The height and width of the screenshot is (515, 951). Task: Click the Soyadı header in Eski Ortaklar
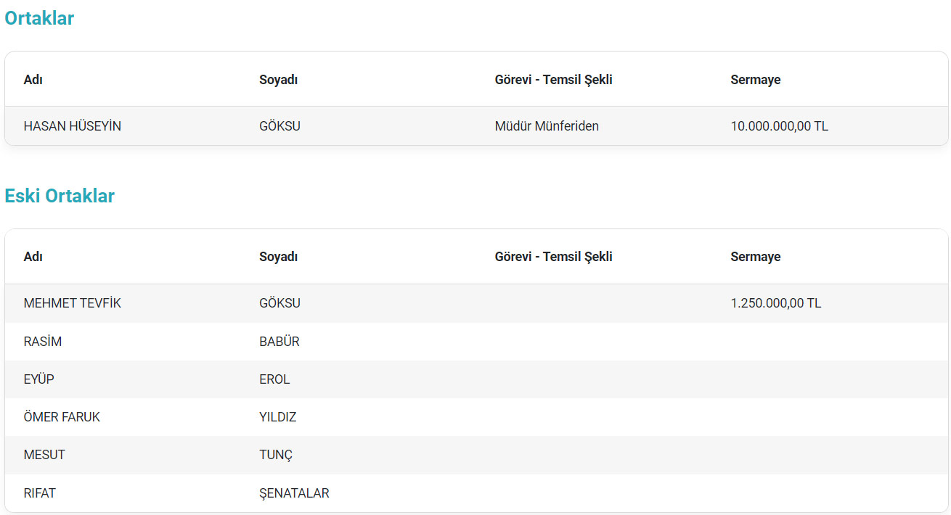[x=279, y=257]
